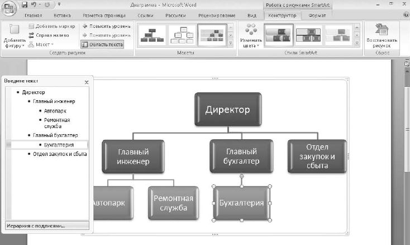
Task: Open the Добавить фигуру dropdown arrow
Action: [x=23, y=46]
